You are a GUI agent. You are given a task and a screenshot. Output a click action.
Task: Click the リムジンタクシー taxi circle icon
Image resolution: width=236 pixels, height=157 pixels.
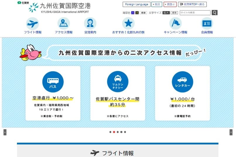tap(118, 82)
